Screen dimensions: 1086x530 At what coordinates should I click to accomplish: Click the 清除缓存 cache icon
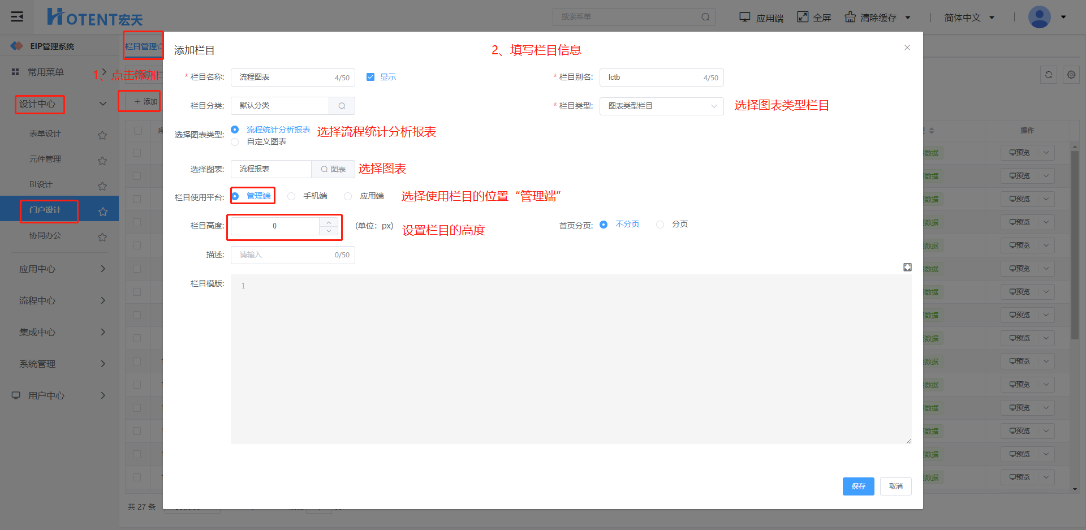(850, 17)
